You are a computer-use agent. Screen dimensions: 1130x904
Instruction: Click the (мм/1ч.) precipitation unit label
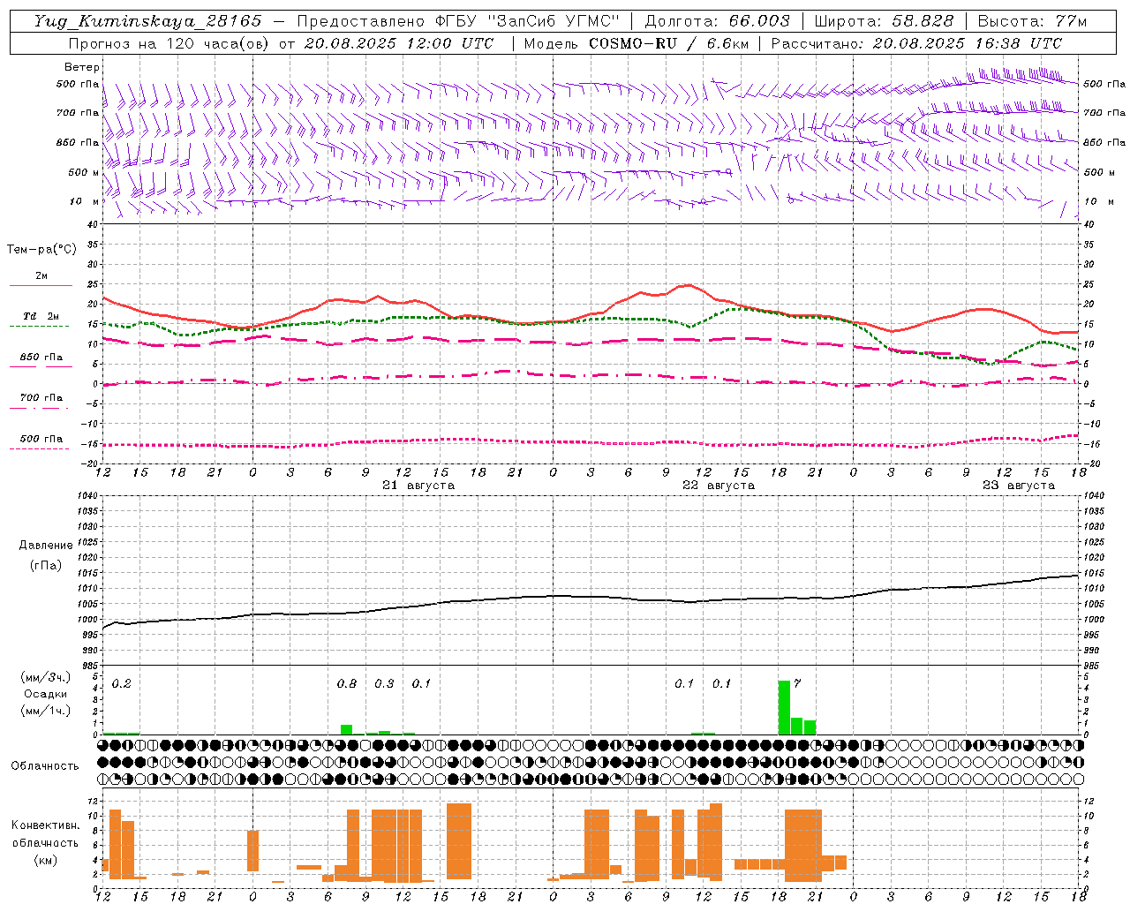click(x=46, y=711)
